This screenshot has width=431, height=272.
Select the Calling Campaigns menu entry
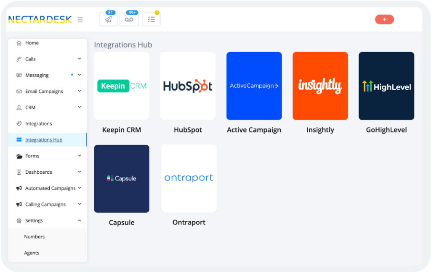click(45, 204)
